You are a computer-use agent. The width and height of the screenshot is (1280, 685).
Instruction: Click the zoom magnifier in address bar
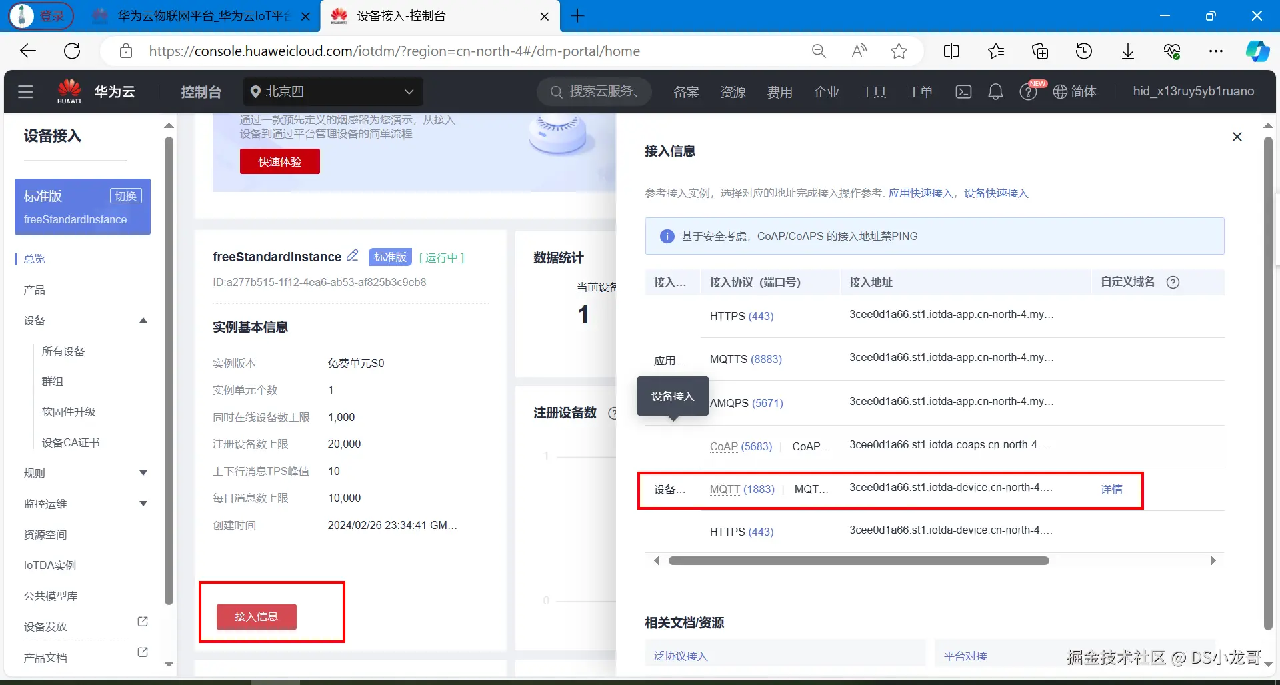coord(819,51)
